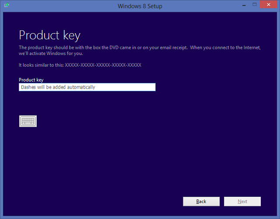Click the 'Product key' field label
This screenshot has width=280, height=219.
coord(31,80)
